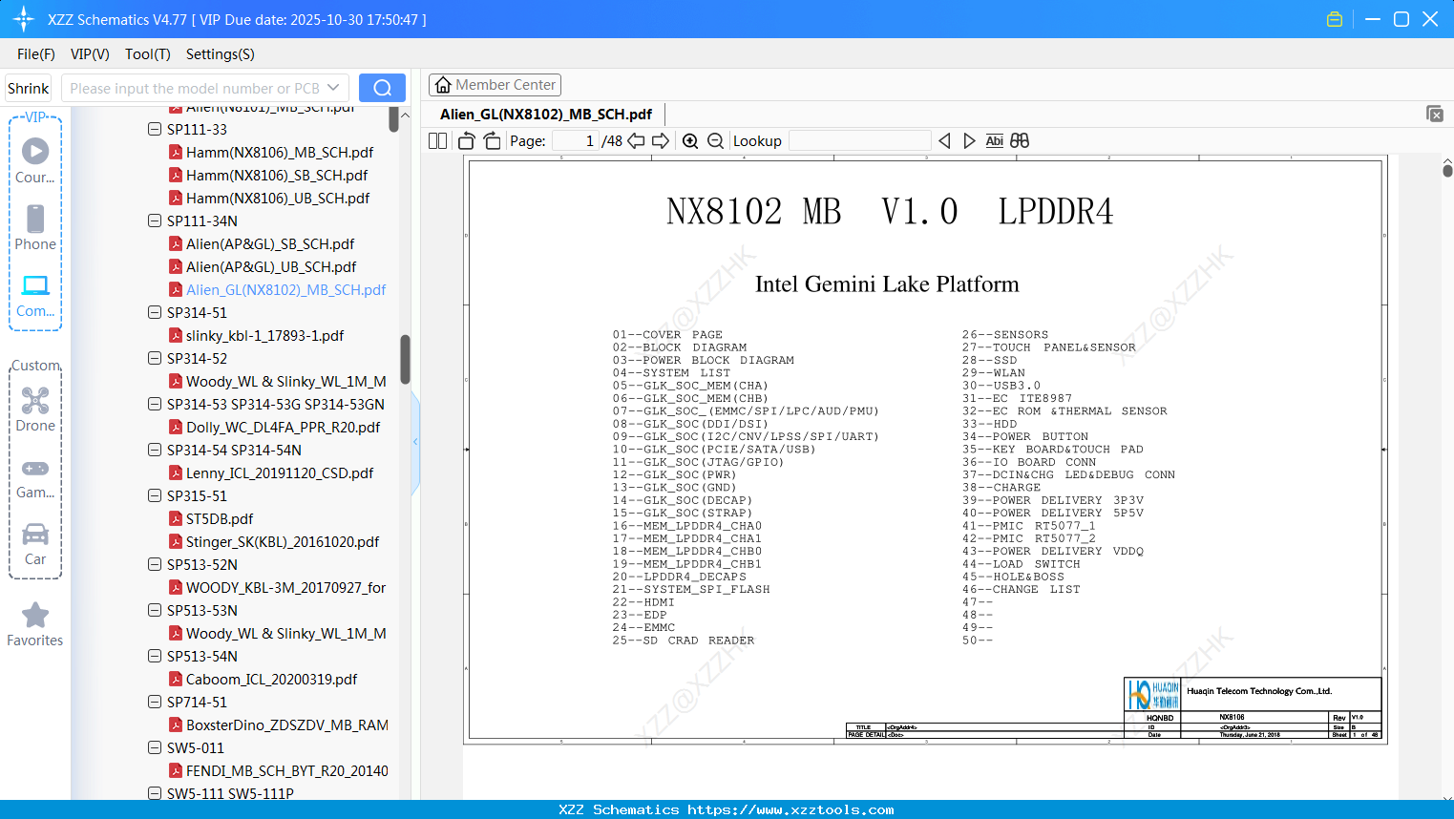Click the Shrink button
Image resolution: width=1454 pixels, height=819 pixels.
click(x=29, y=88)
